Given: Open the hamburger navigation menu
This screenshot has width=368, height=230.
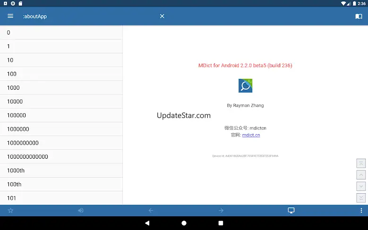Looking at the screenshot, I should (10, 16).
